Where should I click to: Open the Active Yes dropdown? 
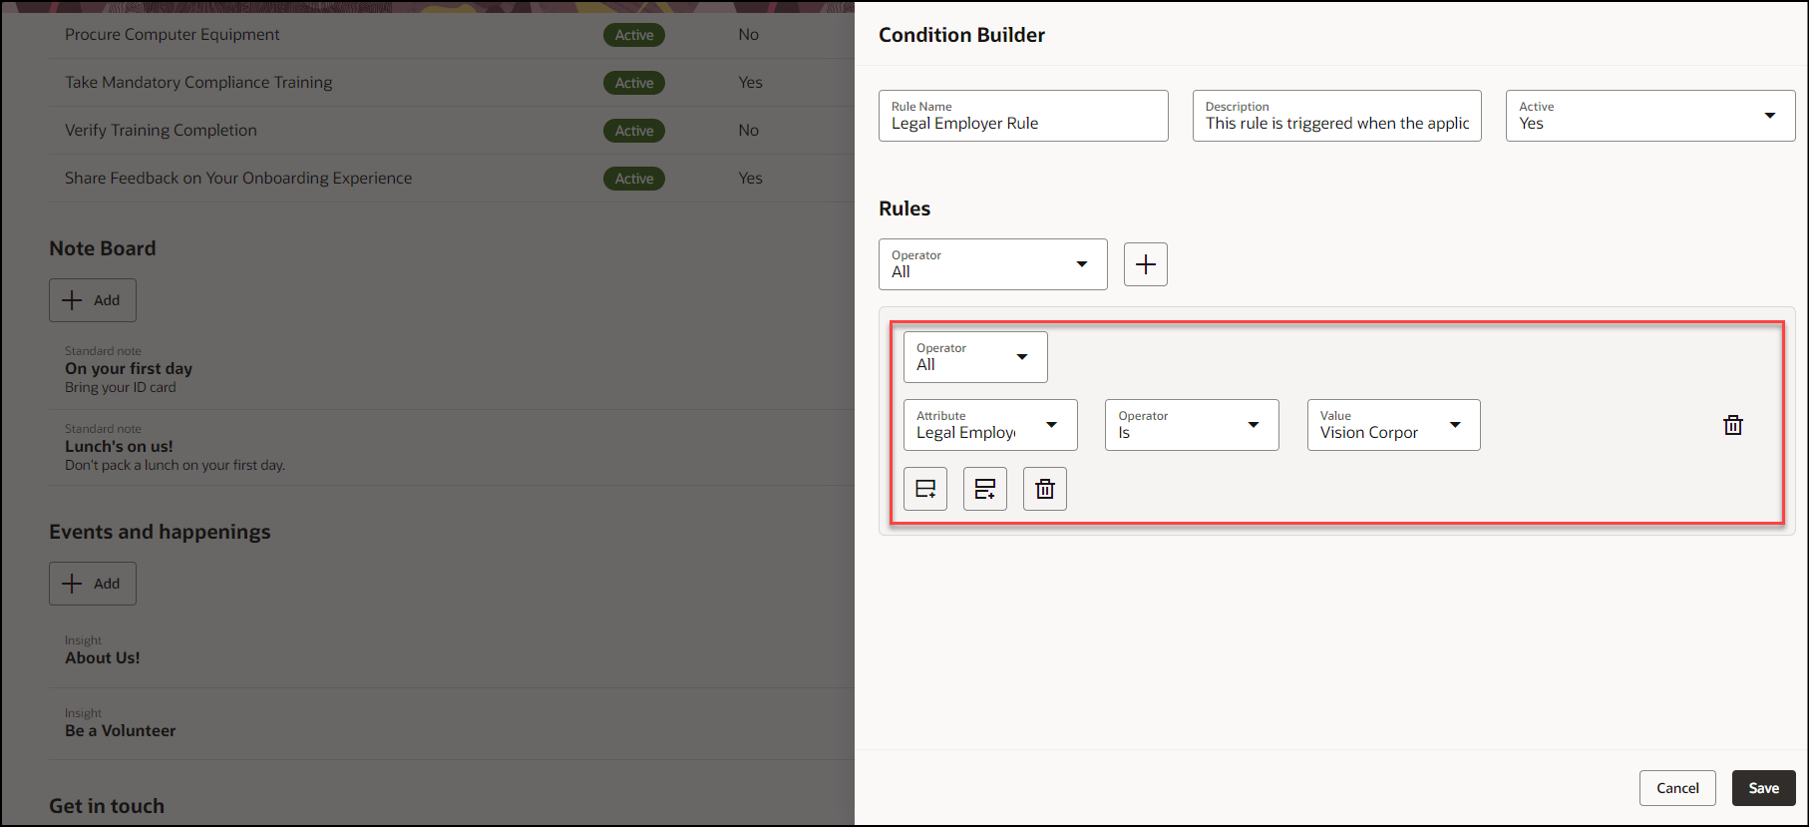[1650, 116]
